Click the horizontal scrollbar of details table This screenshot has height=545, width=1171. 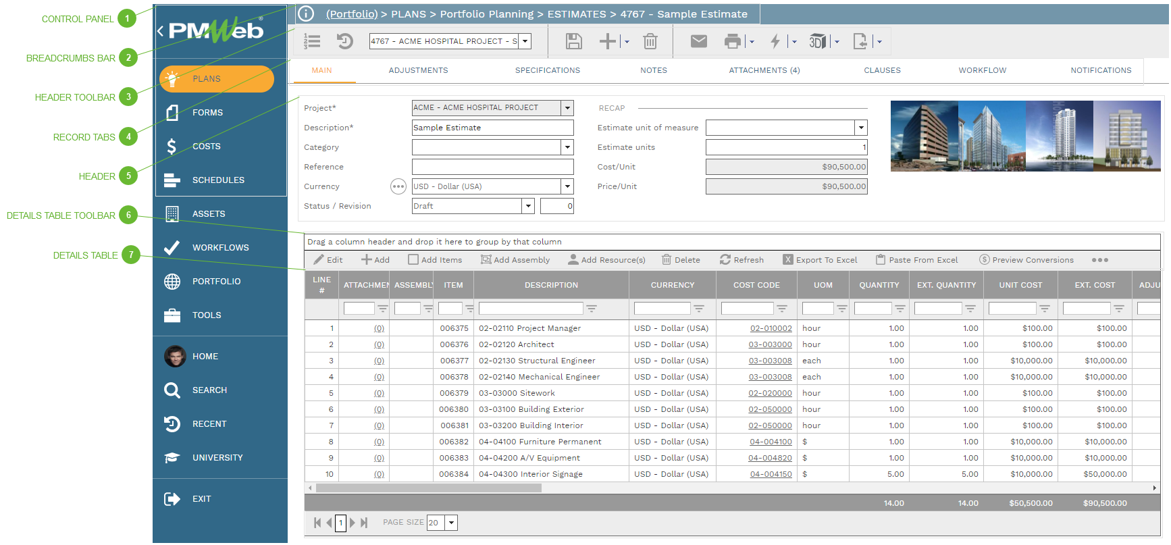(x=429, y=488)
